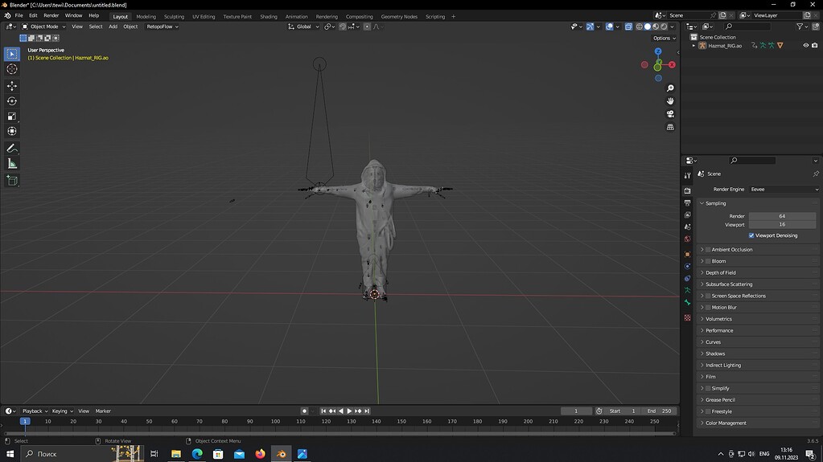This screenshot has width=823, height=462.
Task: Enable Simplify checkbox
Action: pyautogui.click(x=708, y=388)
